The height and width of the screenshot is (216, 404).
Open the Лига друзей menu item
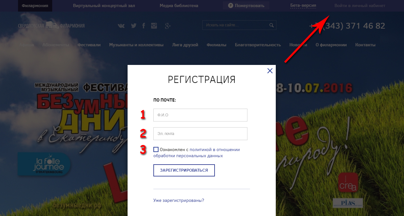coord(185,45)
